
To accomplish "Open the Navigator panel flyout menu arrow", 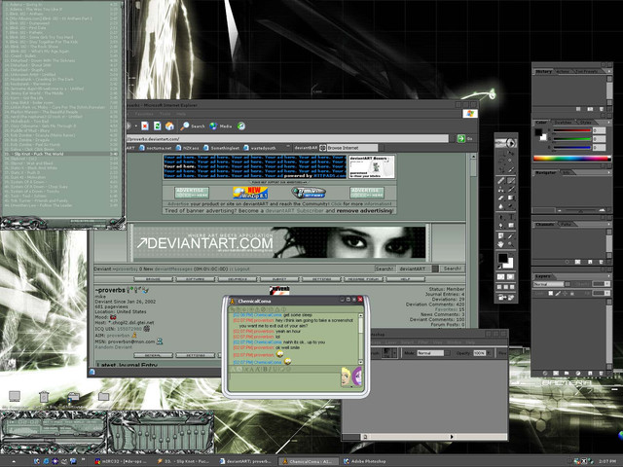I will pyautogui.click(x=609, y=172).
